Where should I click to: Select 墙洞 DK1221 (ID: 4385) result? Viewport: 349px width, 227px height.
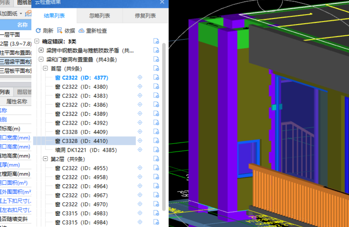[x=86, y=150]
